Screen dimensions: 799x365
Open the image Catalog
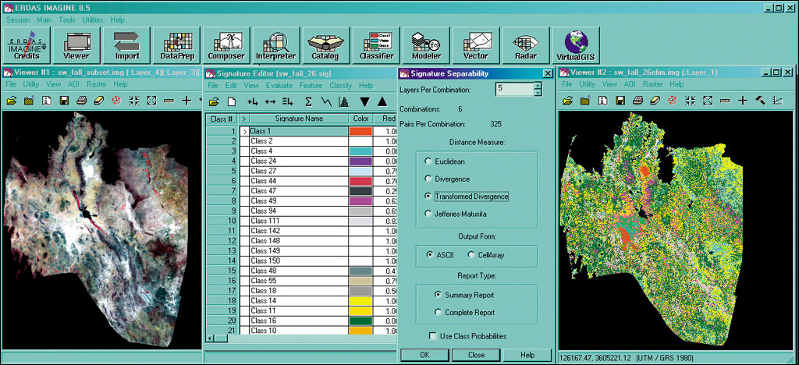pos(325,45)
